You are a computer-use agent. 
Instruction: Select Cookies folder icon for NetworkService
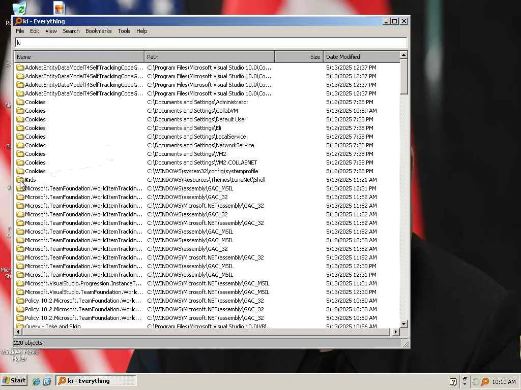[20, 145]
